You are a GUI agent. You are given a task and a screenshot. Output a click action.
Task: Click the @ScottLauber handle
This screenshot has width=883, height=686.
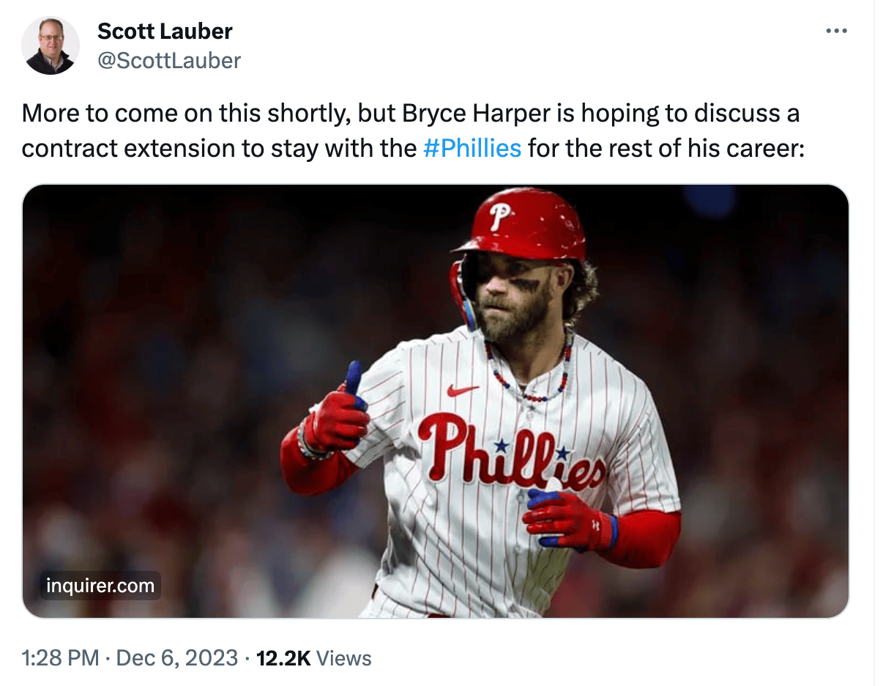[x=168, y=60]
